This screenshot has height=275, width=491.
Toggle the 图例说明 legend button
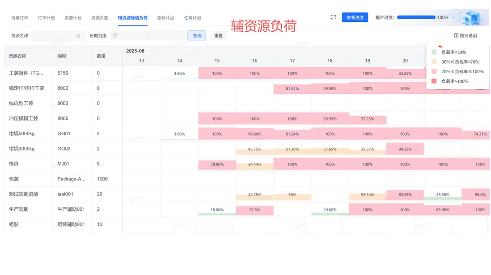[x=466, y=36]
